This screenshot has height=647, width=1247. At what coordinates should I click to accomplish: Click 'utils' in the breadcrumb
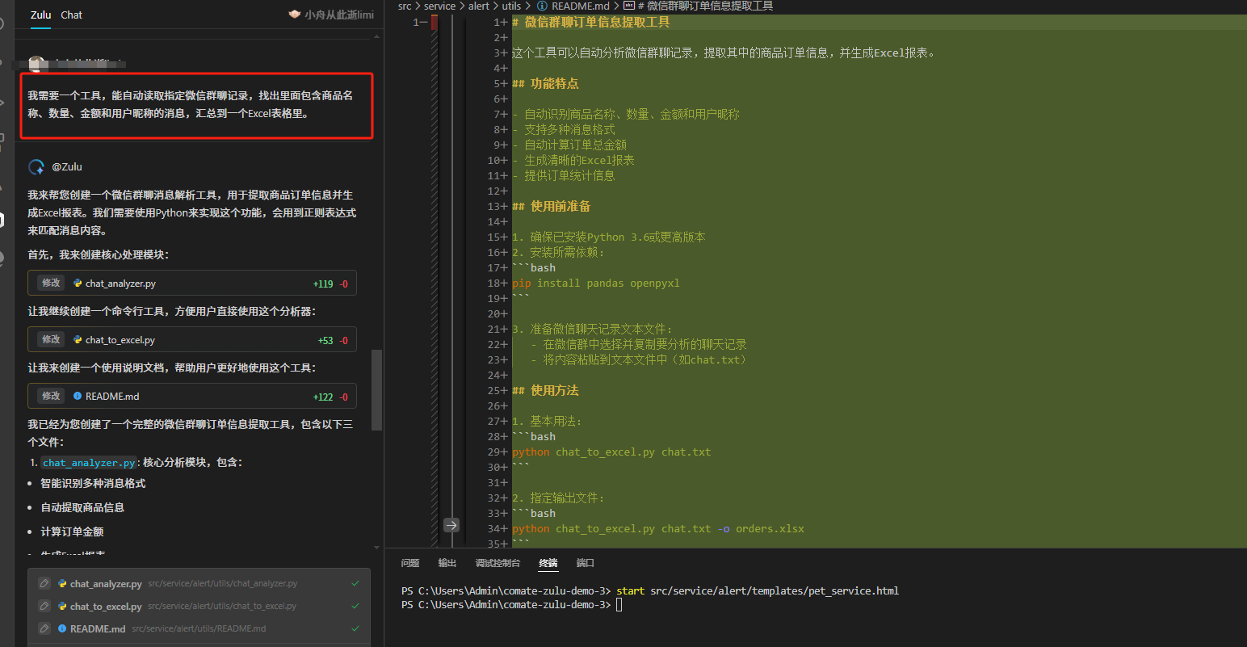point(511,6)
